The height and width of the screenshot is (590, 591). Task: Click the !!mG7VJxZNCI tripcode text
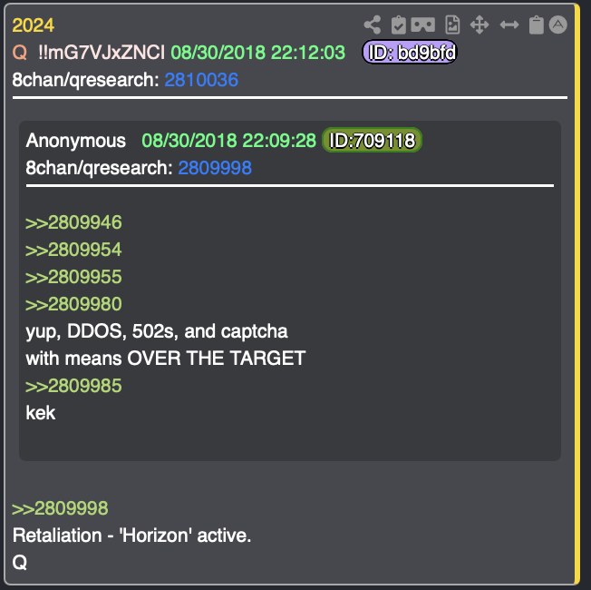point(102,52)
